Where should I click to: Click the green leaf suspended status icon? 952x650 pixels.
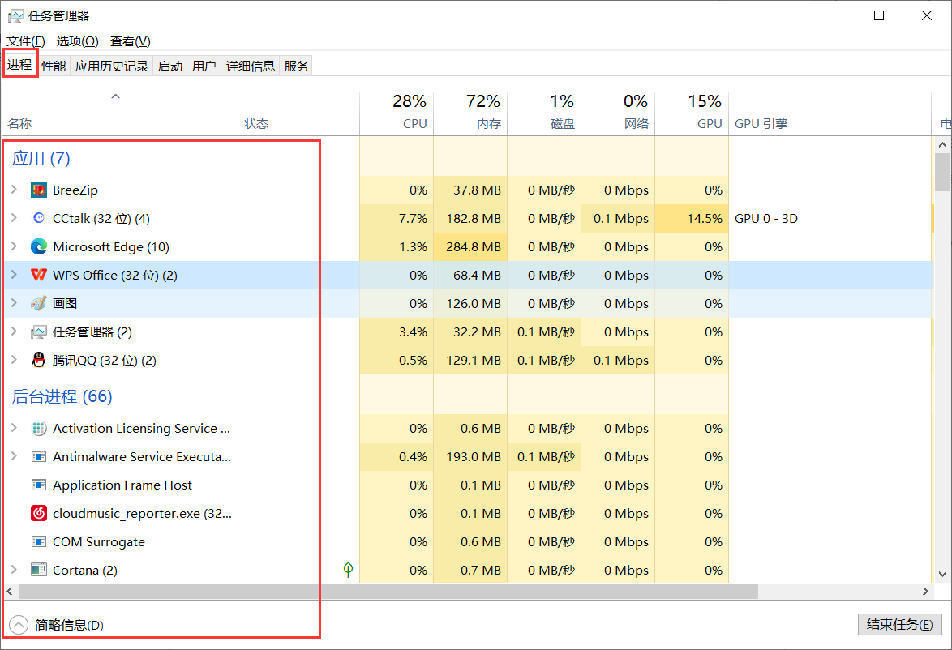point(348,569)
